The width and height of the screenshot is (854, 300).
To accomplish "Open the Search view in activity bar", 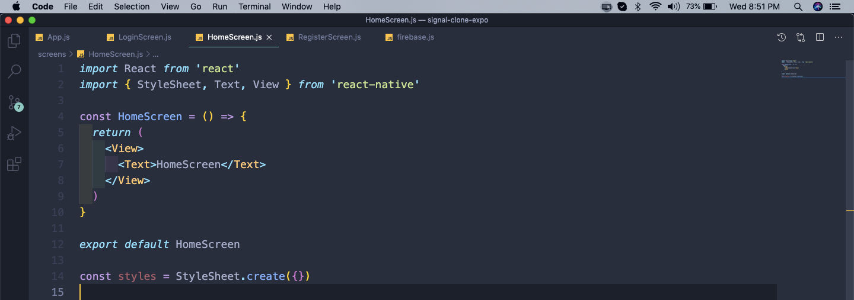I will tap(14, 72).
